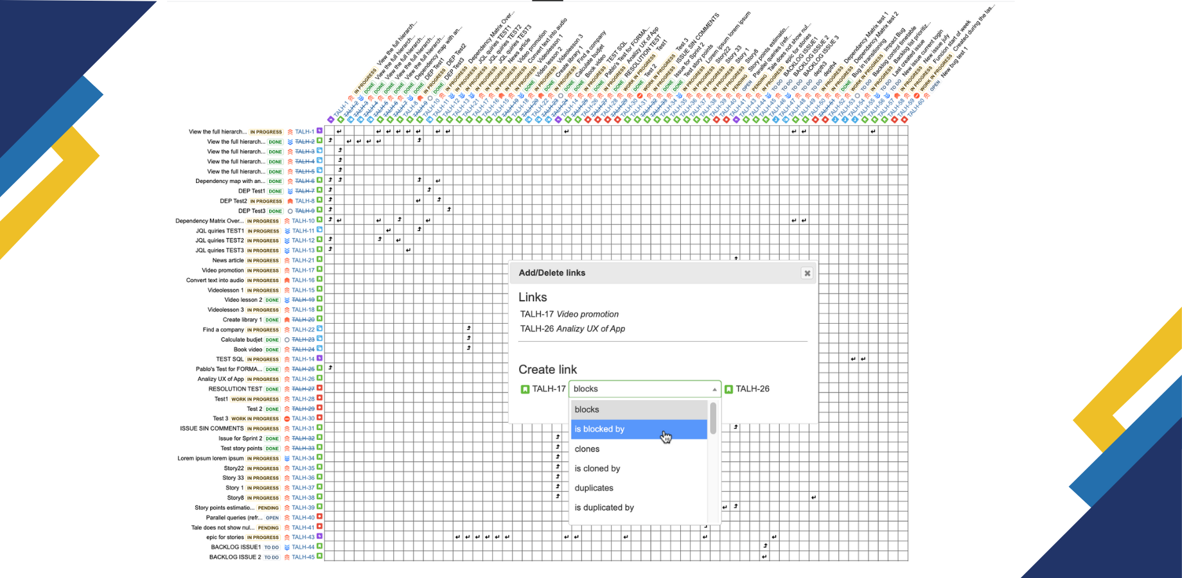Viewport: 1182px width, 578px height.
Task: Click epic type icon of row TALH-14
Action: pos(319,358)
